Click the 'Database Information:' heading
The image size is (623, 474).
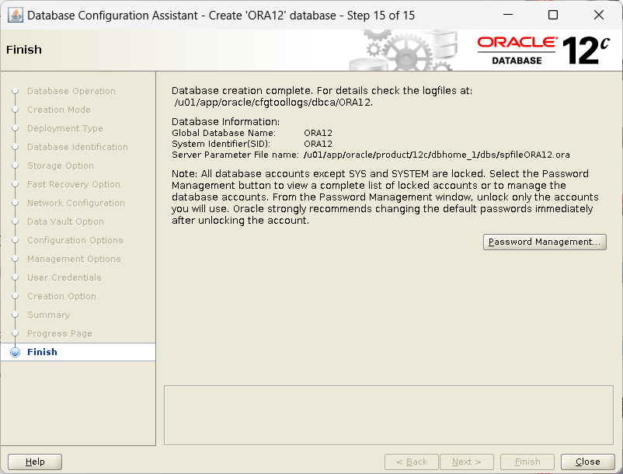tap(226, 122)
